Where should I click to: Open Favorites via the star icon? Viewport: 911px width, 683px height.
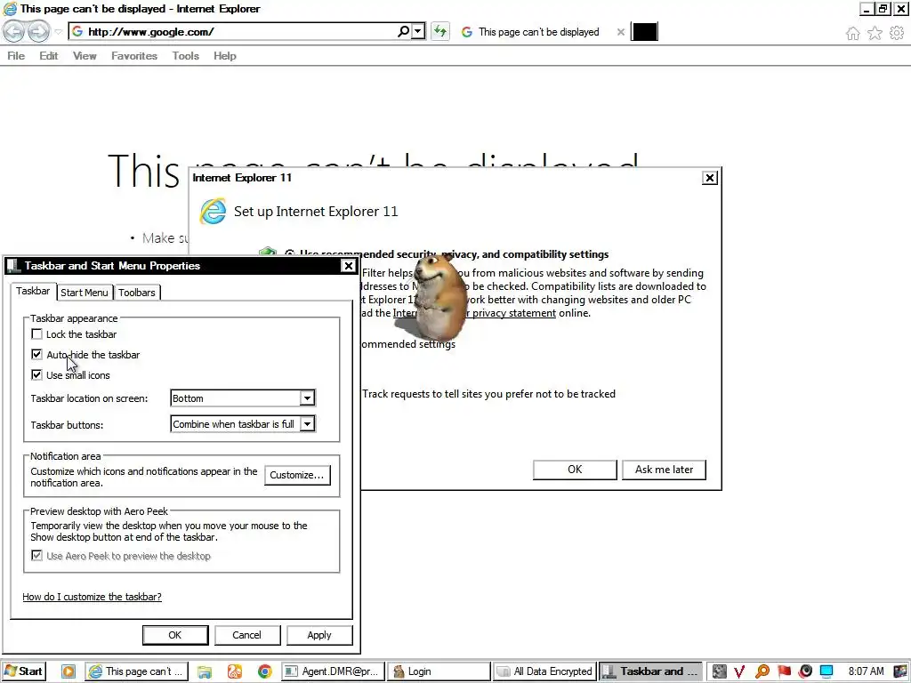tap(875, 33)
